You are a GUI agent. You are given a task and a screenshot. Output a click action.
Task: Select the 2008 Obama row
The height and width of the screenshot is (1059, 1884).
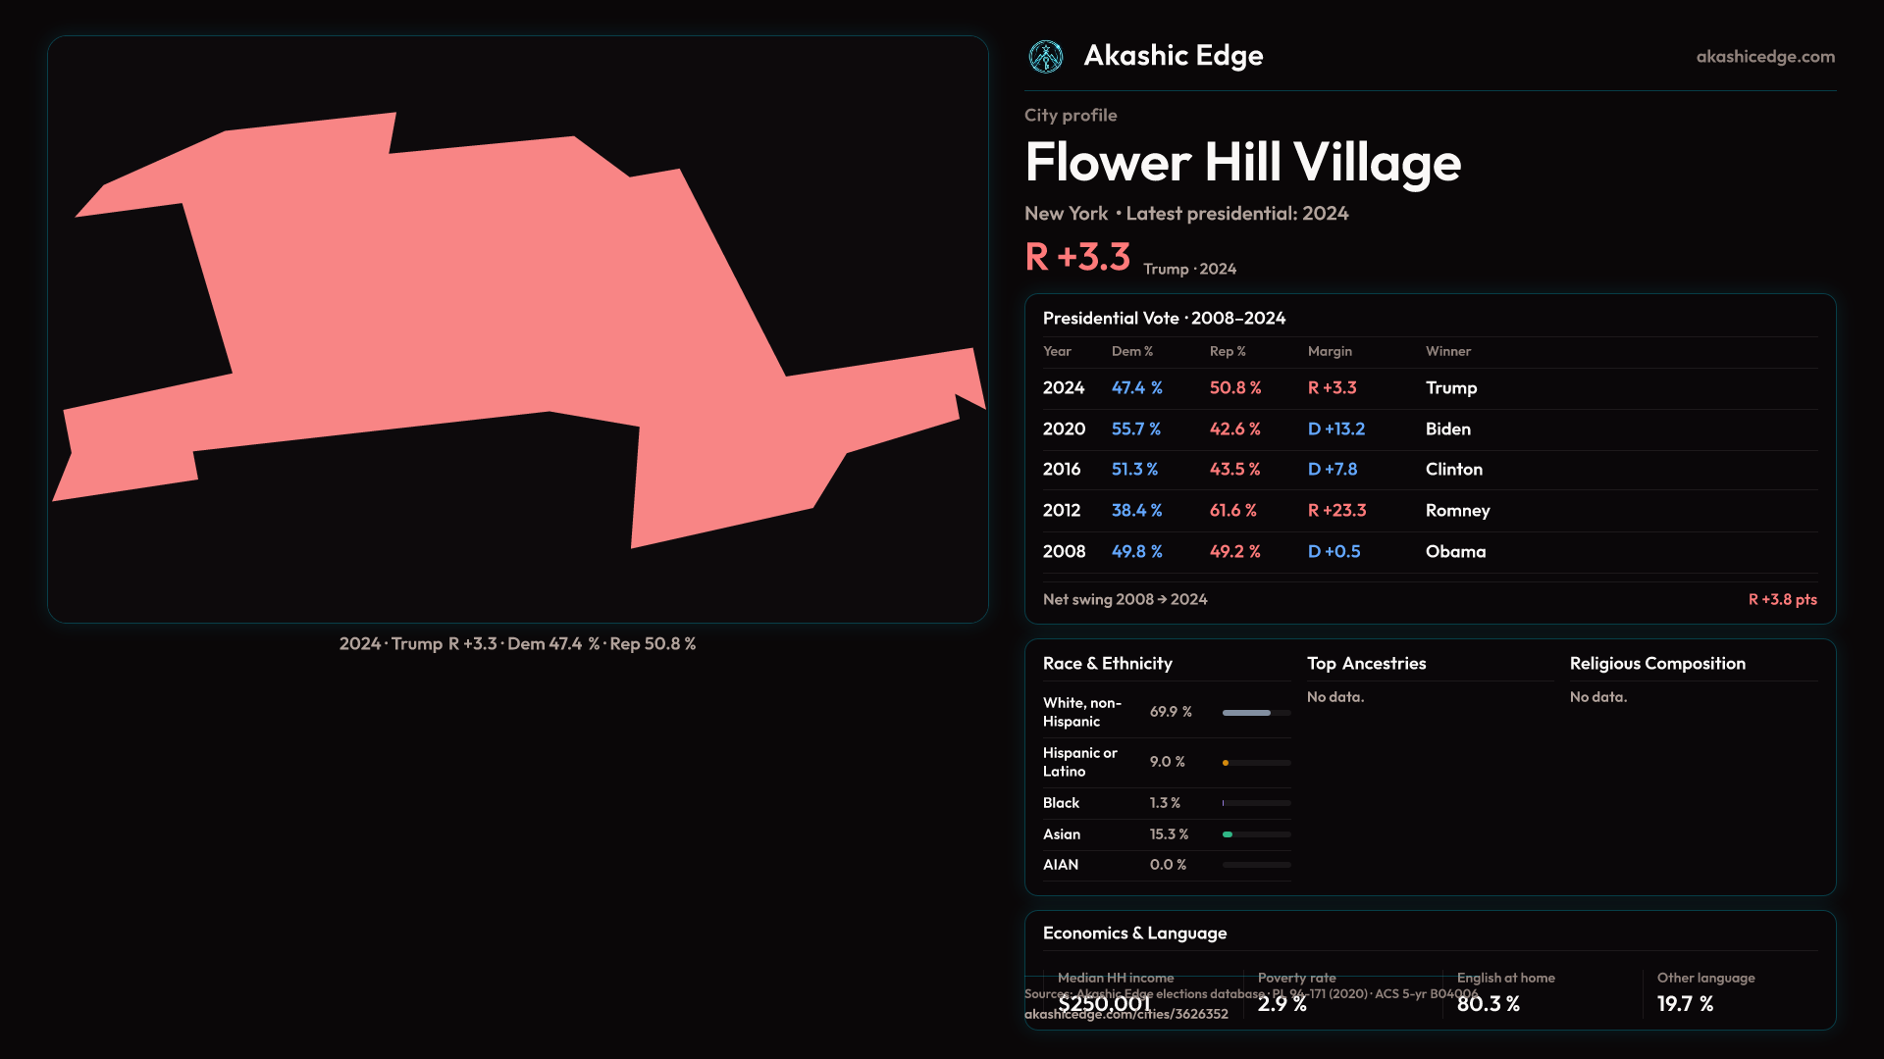pos(1429,552)
